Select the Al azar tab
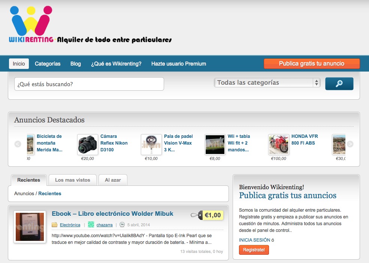The width and height of the screenshot is (369, 263). [113, 180]
